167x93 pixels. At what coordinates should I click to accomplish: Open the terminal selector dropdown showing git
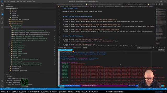click(x=144, y=48)
